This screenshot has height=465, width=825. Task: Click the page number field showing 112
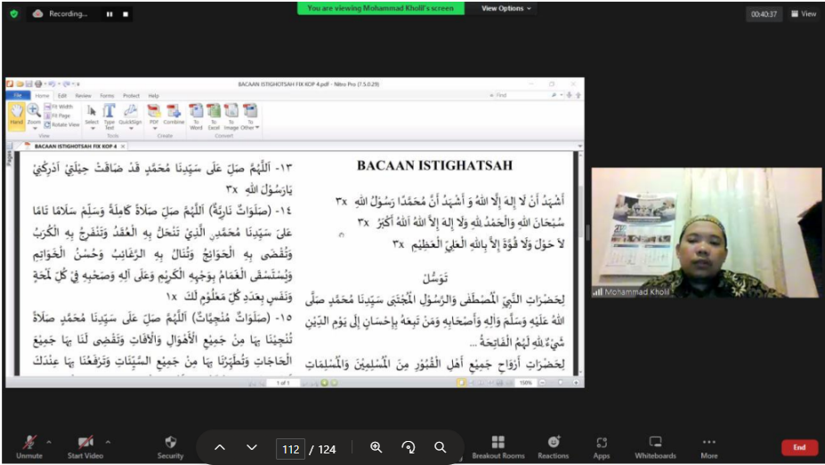(290, 449)
